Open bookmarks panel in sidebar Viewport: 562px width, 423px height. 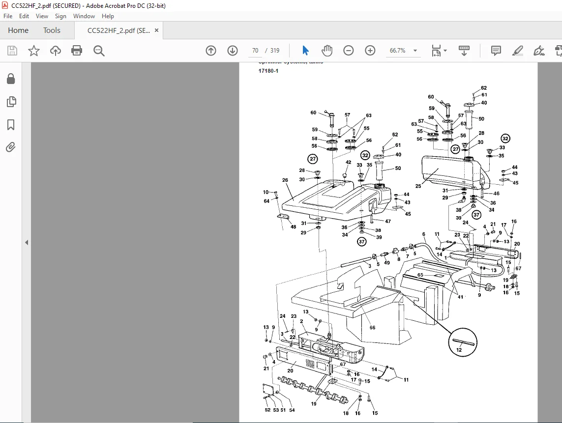11,125
